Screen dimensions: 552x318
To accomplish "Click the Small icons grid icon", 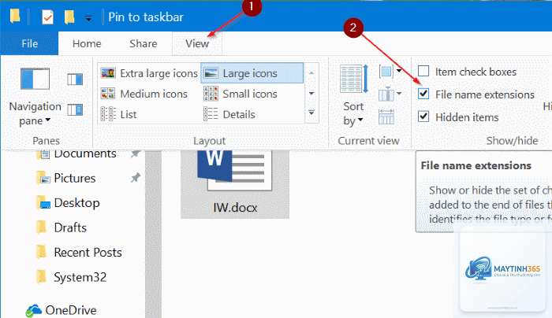I will 211,94.
